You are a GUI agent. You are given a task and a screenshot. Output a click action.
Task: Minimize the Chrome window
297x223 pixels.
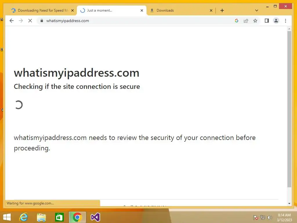click(x=267, y=6)
